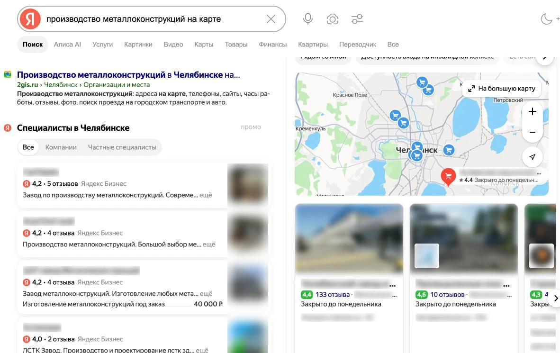560x353 pixels.
Task: Click the 4,4 green rating badge
Action: [x=307, y=295]
